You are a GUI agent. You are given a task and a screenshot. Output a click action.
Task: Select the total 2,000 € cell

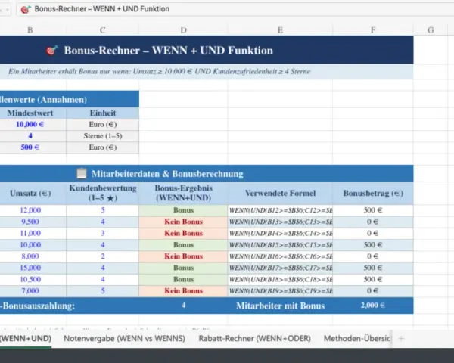click(373, 306)
